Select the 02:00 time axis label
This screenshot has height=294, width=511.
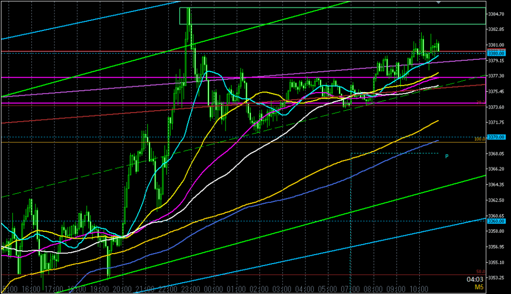pyautogui.click(x=259, y=289)
